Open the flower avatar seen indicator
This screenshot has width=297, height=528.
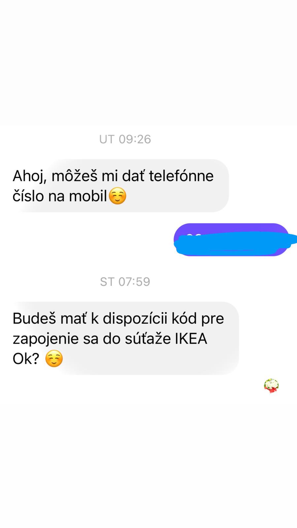(x=271, y=386)
